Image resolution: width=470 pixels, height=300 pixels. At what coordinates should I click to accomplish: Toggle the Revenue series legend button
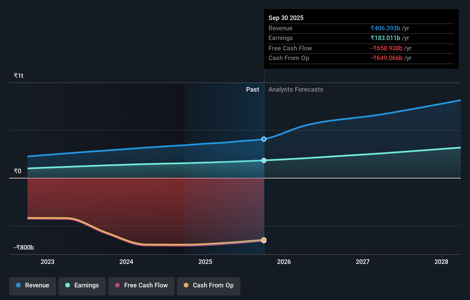click(33, 286)
